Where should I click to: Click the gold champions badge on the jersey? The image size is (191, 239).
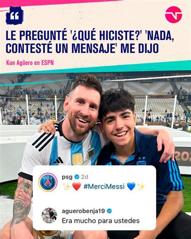[77, 159]
